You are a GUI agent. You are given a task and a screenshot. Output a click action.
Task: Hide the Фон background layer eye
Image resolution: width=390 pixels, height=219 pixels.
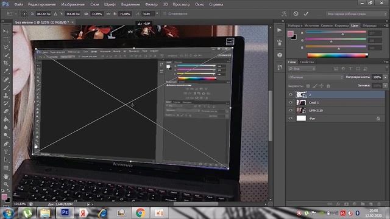[290, 119]
